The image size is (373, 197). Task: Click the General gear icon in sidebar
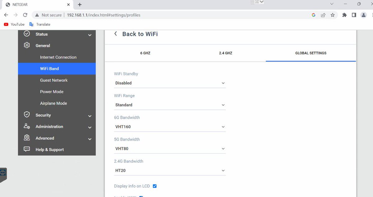tap(27, 45)
